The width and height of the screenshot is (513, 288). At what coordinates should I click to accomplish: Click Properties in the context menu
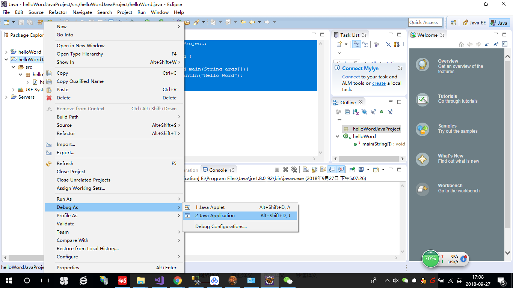[114, 268]
